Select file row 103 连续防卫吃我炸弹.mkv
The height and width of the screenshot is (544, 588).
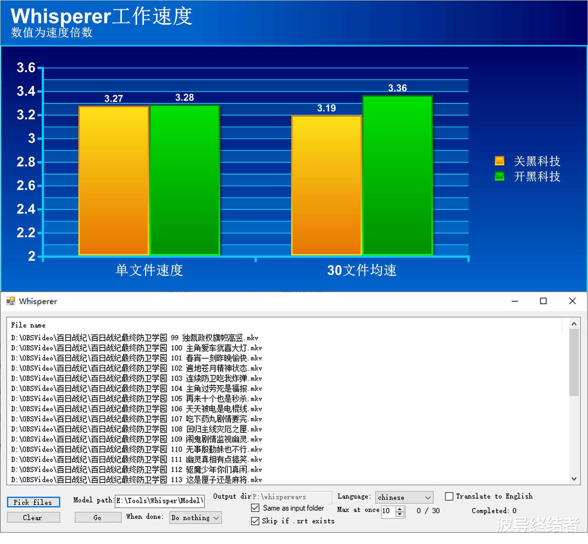pyautogui.click(x=136, y=378)
